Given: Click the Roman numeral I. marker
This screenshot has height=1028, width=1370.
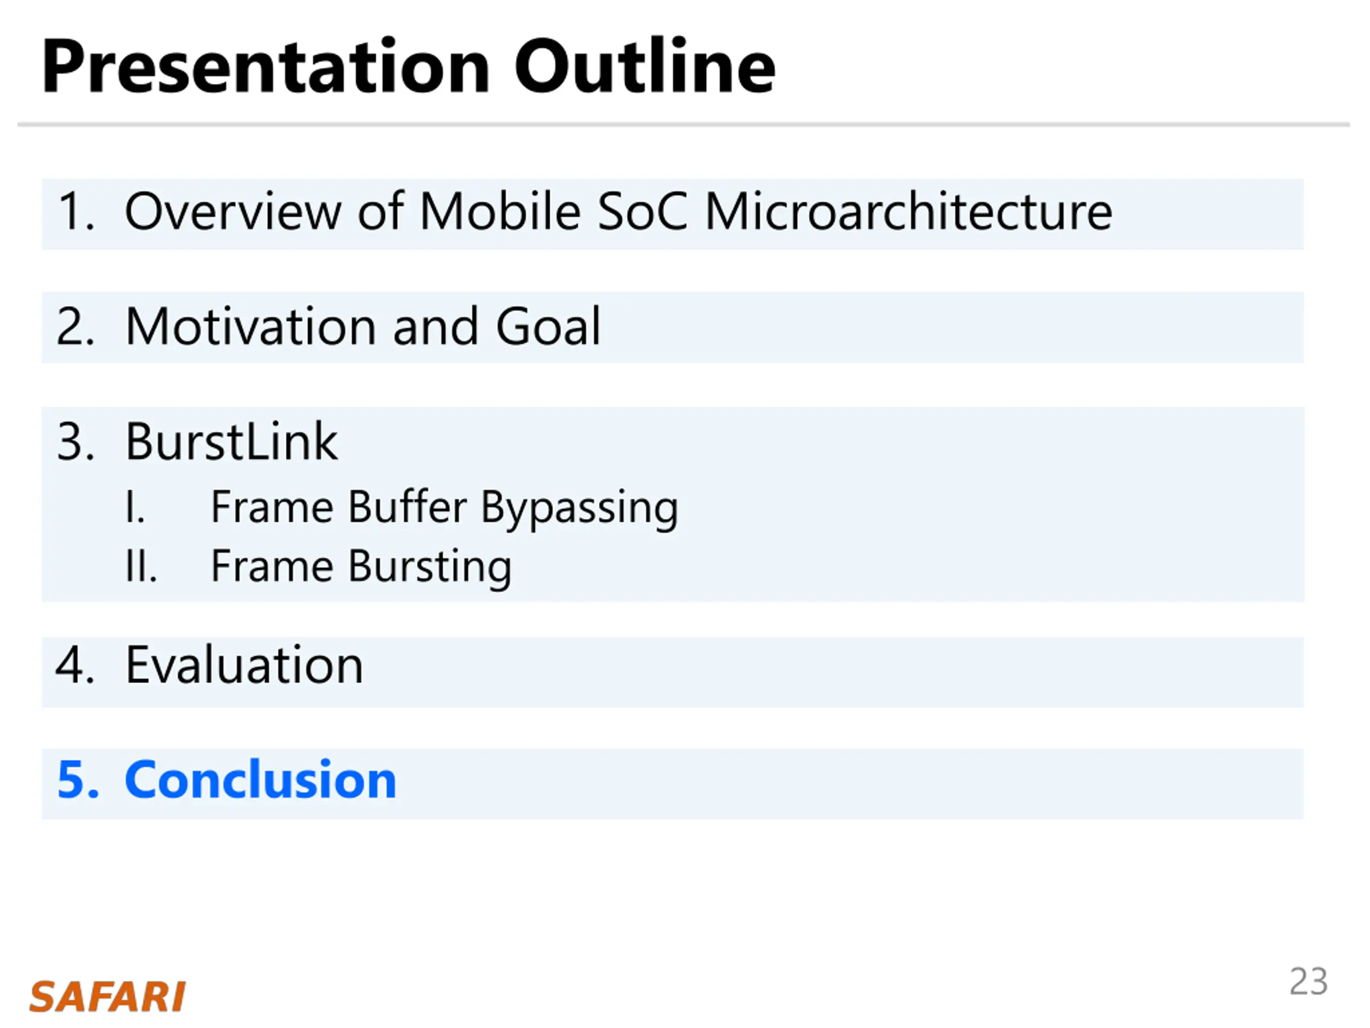Looking at the screenshot, I should point(135,507).
